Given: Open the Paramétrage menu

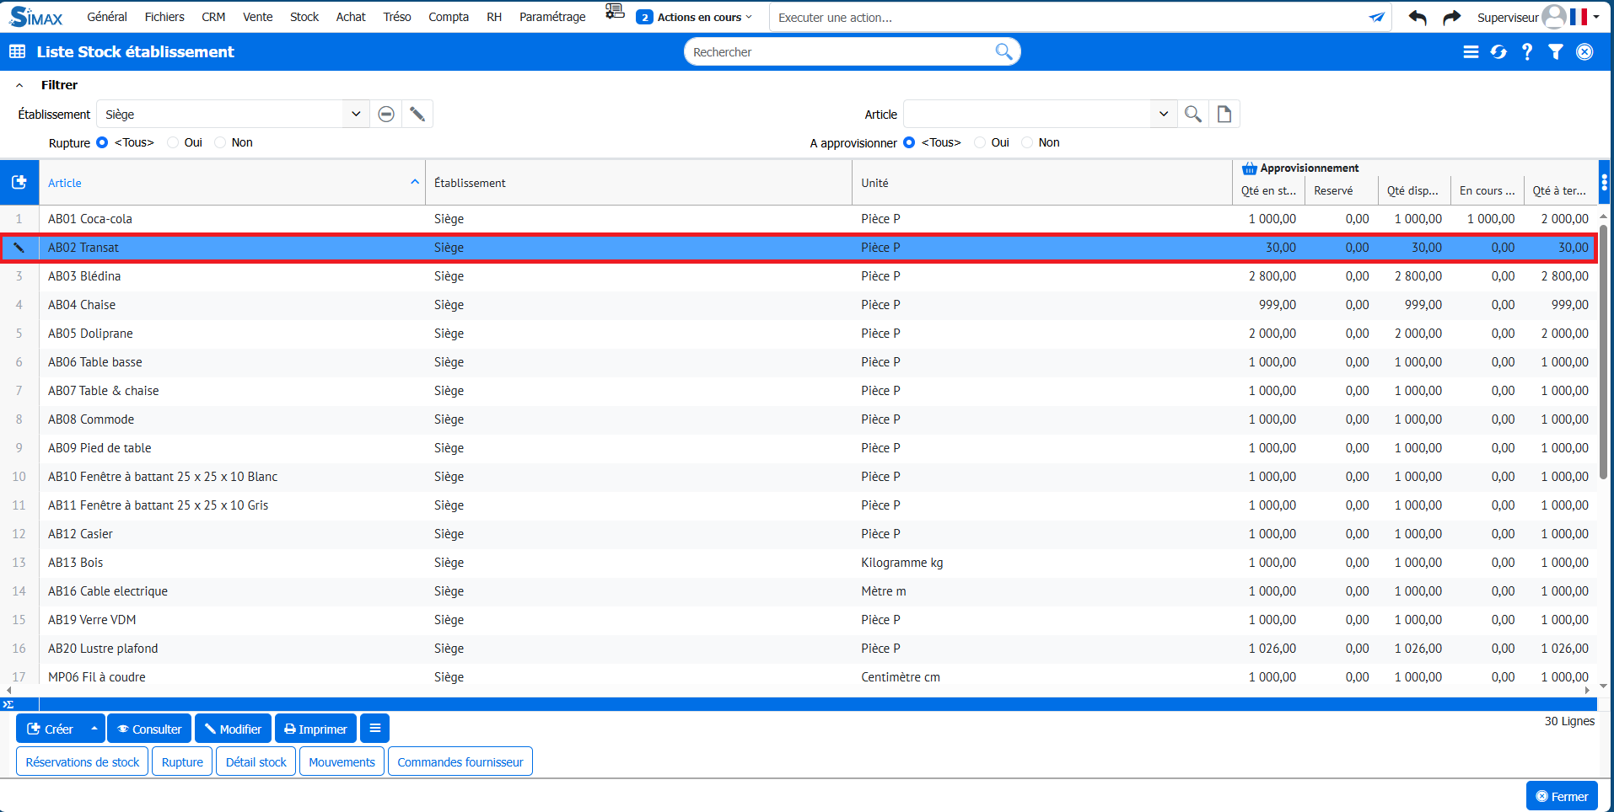Looking at the screenshot, I should 552,17.
